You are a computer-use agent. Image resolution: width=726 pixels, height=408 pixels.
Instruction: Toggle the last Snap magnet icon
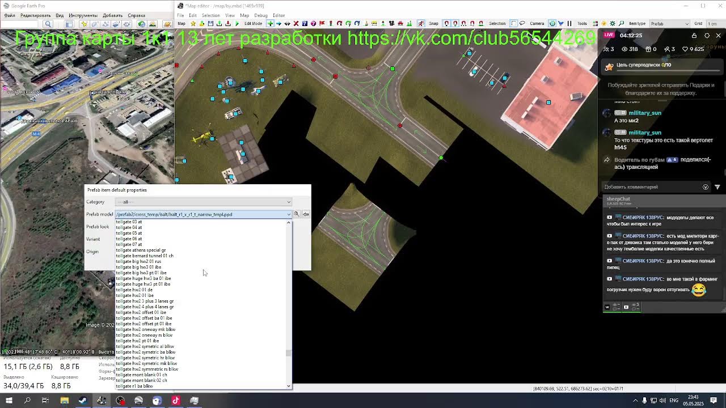point(481,23)
